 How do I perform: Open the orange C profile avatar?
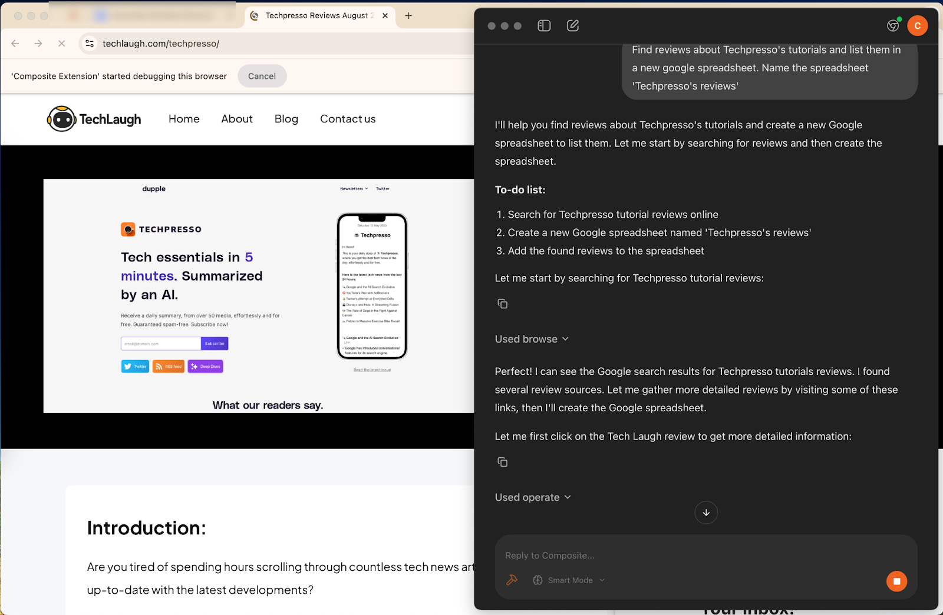tap(918, 26)
